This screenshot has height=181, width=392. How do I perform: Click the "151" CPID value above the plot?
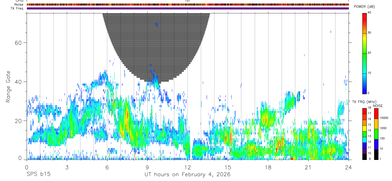point(188,1)
